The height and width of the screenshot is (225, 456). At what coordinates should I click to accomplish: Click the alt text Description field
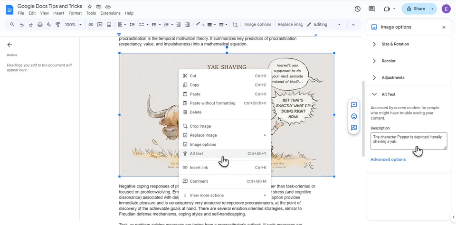click(408, 141)
